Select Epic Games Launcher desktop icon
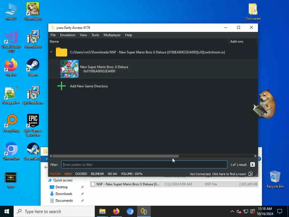289x217 pixels. 33,125
